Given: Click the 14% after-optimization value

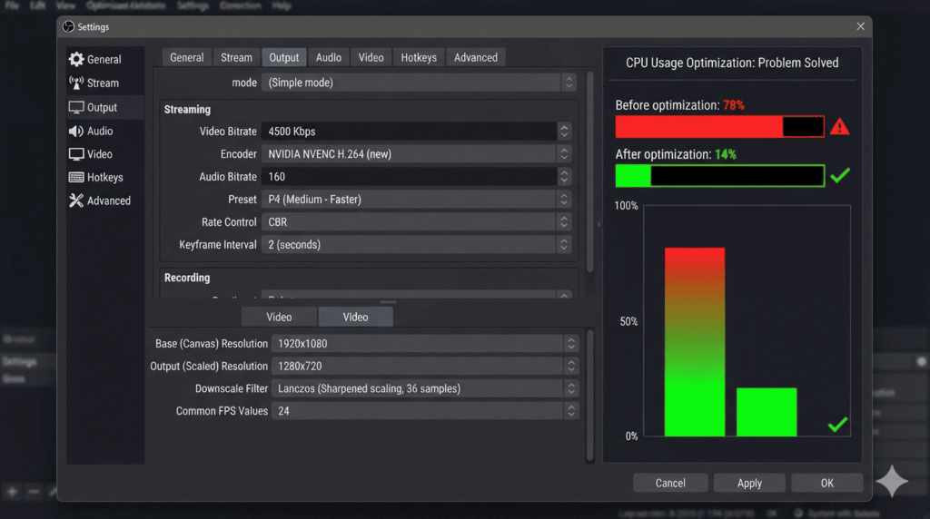Looking at the screenshot, I should (726, 154).
